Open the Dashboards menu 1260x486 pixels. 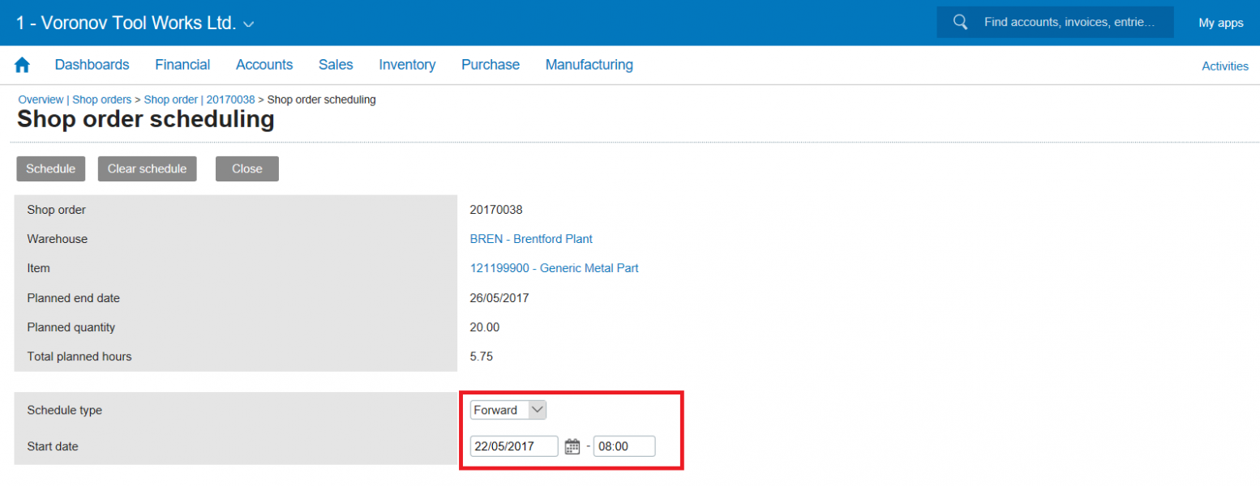[92, 65]
